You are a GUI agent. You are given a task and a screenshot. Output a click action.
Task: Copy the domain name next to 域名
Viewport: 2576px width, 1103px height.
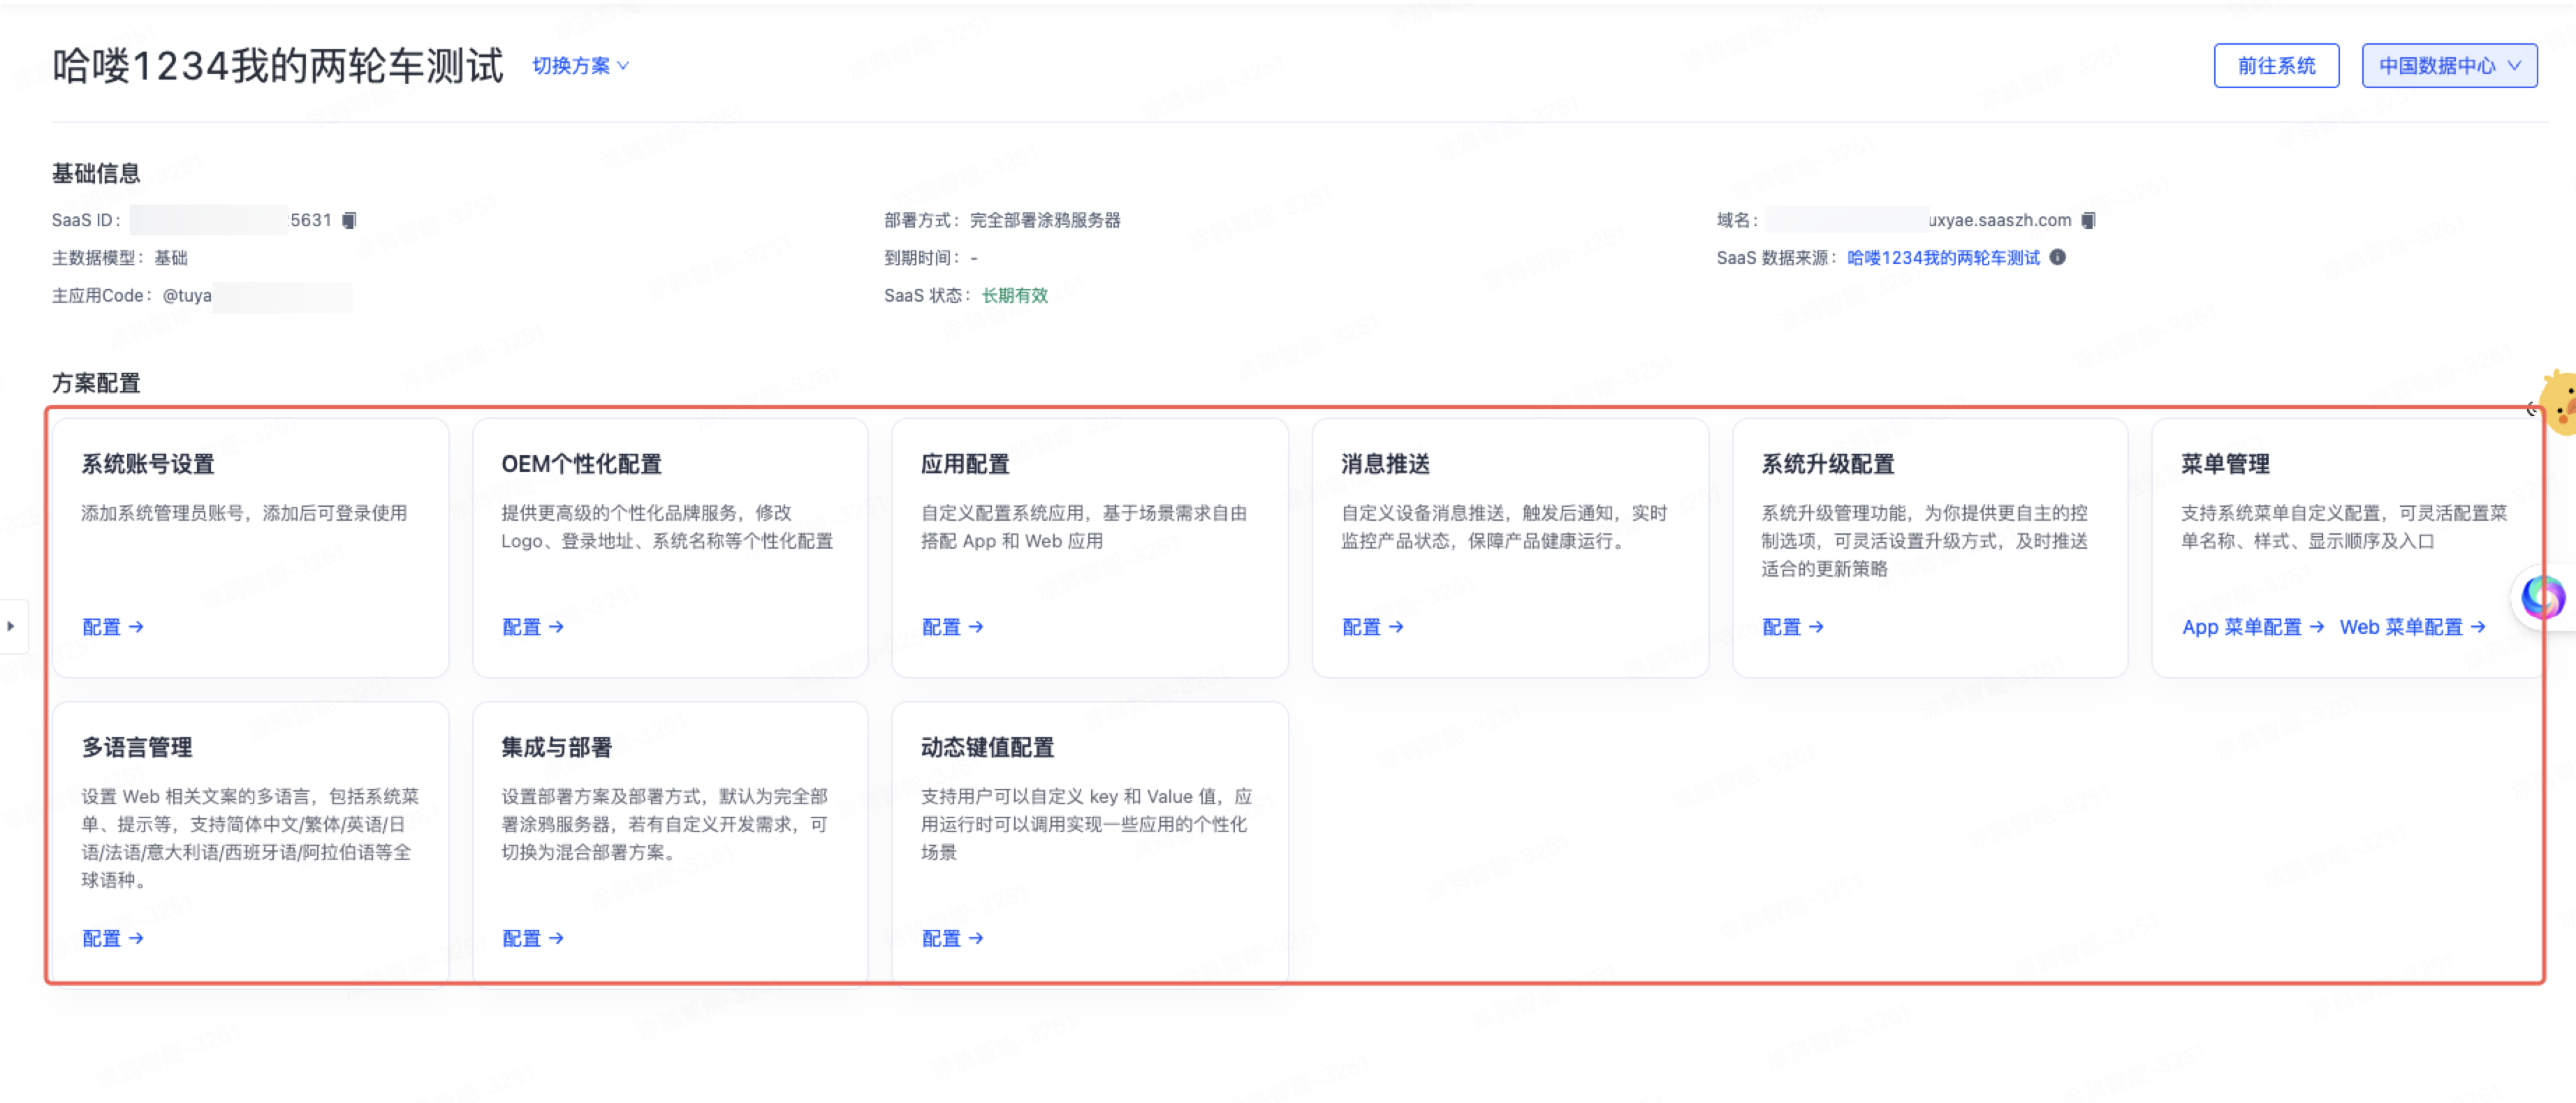[x=2089, y=221]
